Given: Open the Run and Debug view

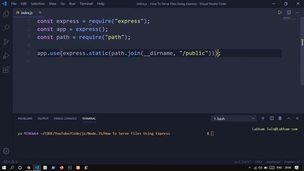Looking at the screenshot, I should pyautogui.click(x=6, y=56).
